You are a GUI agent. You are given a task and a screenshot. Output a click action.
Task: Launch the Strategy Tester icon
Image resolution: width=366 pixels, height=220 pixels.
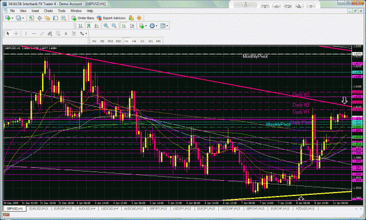(63, 18)
